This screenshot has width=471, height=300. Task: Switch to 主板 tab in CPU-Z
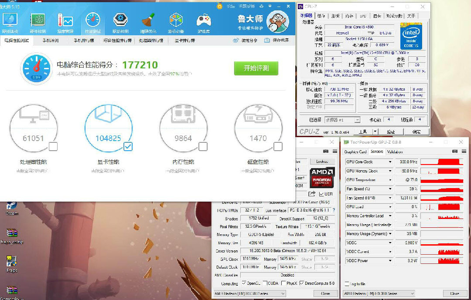335,16
